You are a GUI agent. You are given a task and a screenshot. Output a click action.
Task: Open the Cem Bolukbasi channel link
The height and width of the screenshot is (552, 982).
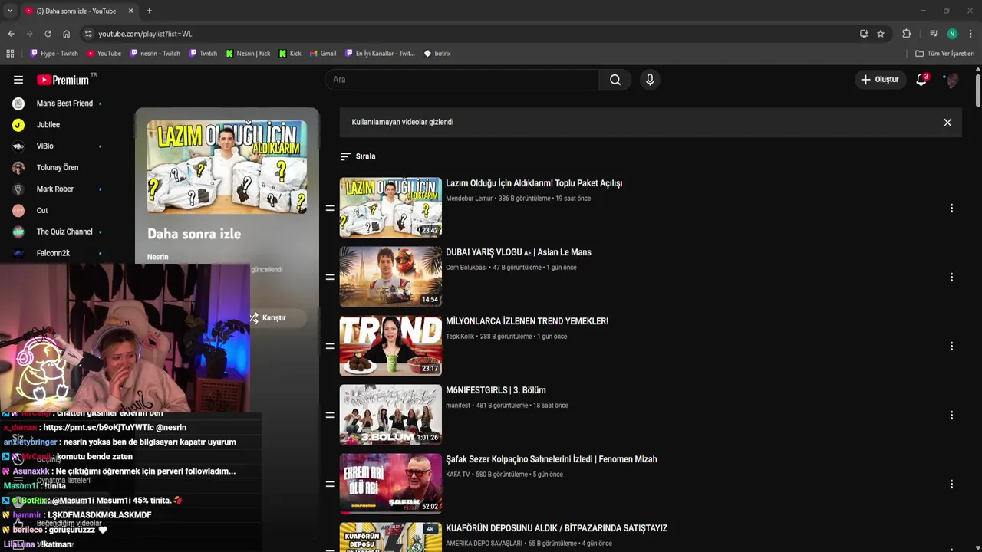coord(466,268)
